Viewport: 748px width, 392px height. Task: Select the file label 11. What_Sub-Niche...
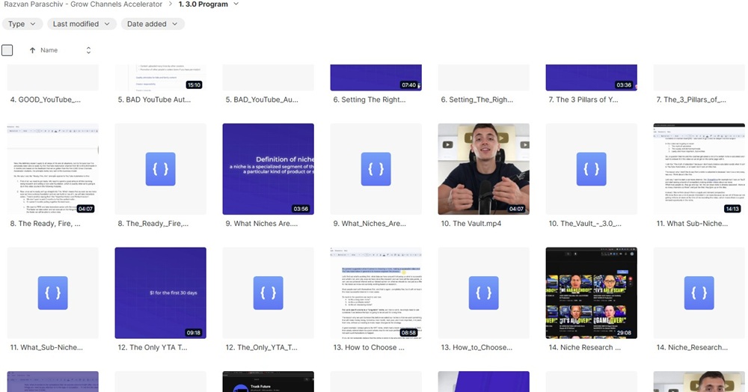click(46, 348)
